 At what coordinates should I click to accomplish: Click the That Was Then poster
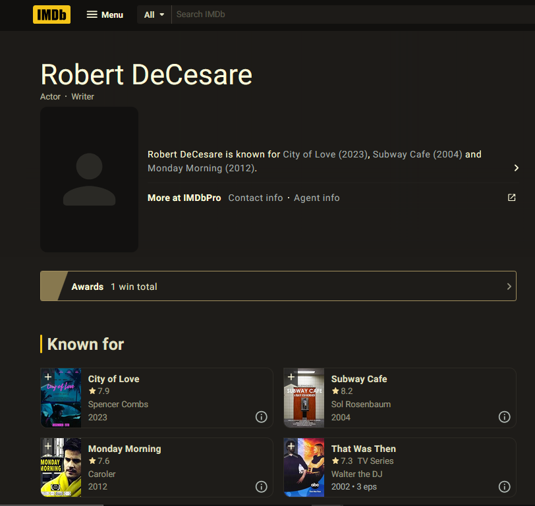(304, 467)
